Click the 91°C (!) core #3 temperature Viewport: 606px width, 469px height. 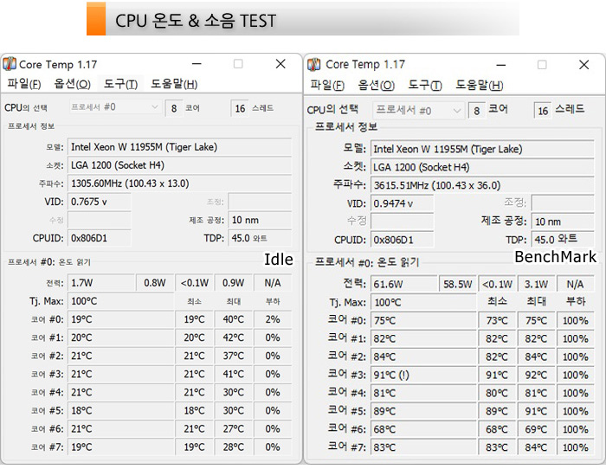(x=422, y=374)
